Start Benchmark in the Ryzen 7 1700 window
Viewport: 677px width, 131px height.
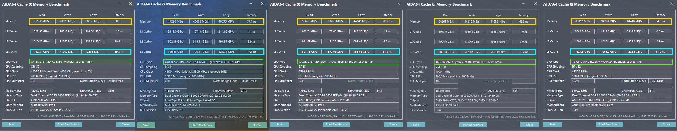(x=336, y=124)
